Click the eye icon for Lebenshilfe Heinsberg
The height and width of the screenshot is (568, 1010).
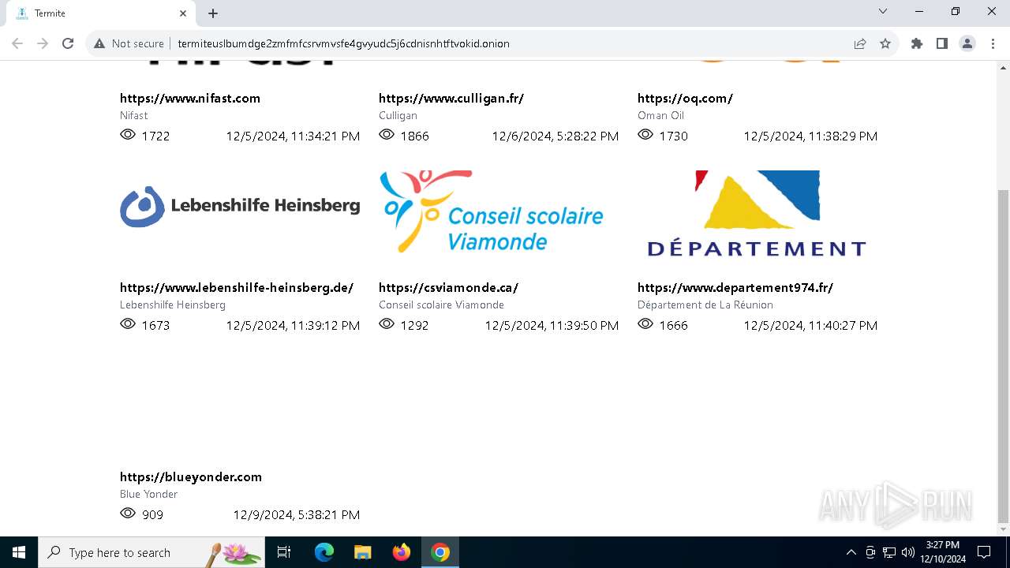128,324
